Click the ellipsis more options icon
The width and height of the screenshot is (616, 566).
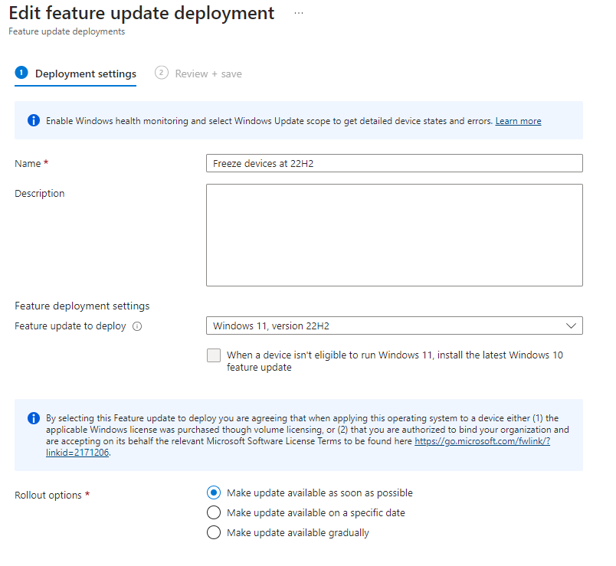pyautogui.click(x=299, y=14)
